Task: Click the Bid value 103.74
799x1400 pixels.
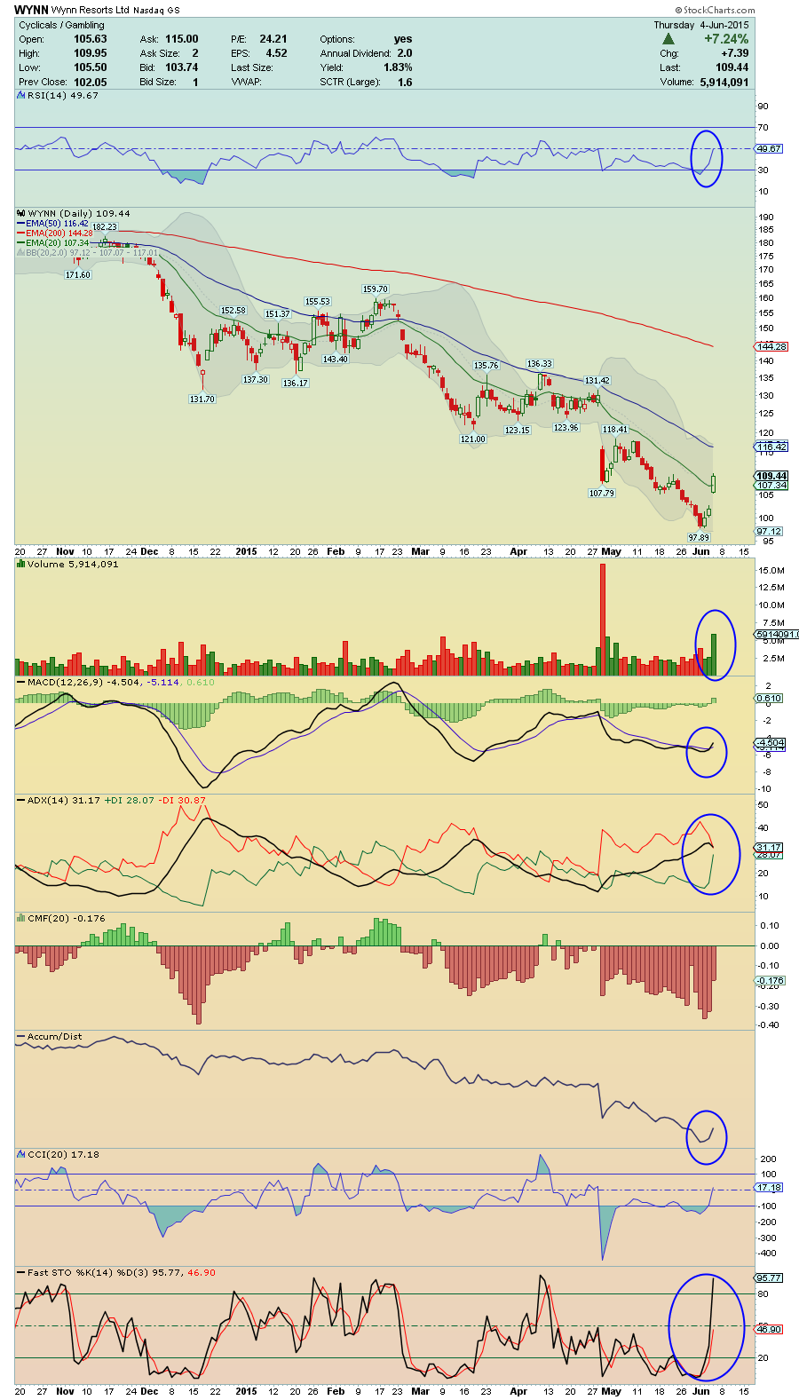Action: tap(182, 67)
